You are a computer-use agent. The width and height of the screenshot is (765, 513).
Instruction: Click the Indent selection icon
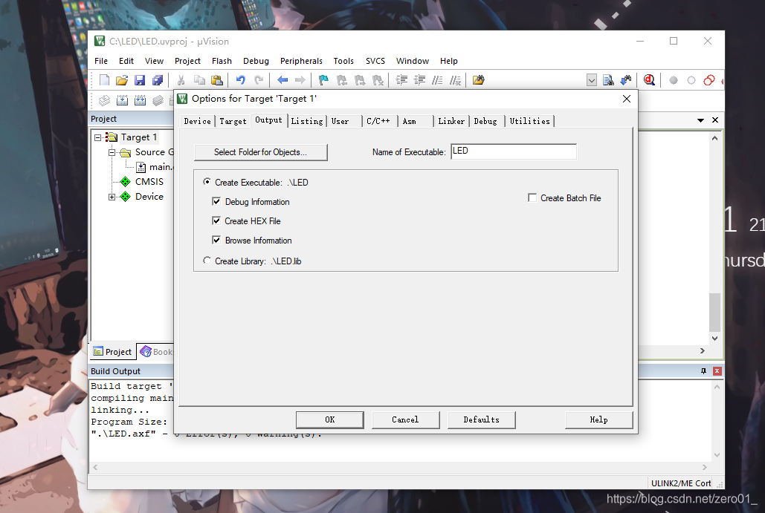point(401,80)
